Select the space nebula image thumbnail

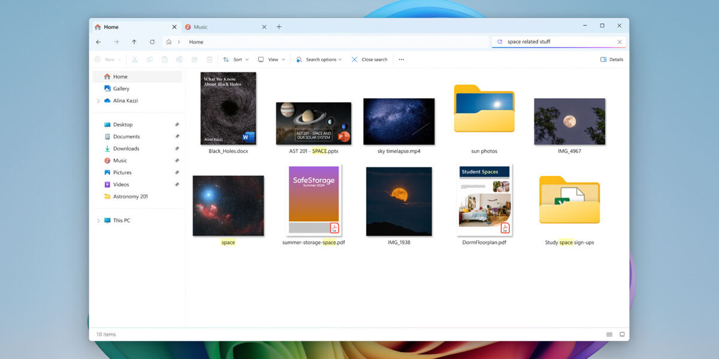(228, 205)
